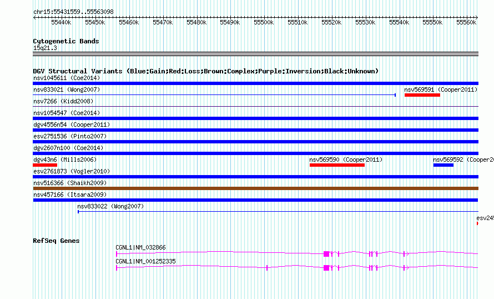Click the blue nsv457166 Itsara2009 bar
This screenshot has width=494, height=299.
click(x=255, y=200)
